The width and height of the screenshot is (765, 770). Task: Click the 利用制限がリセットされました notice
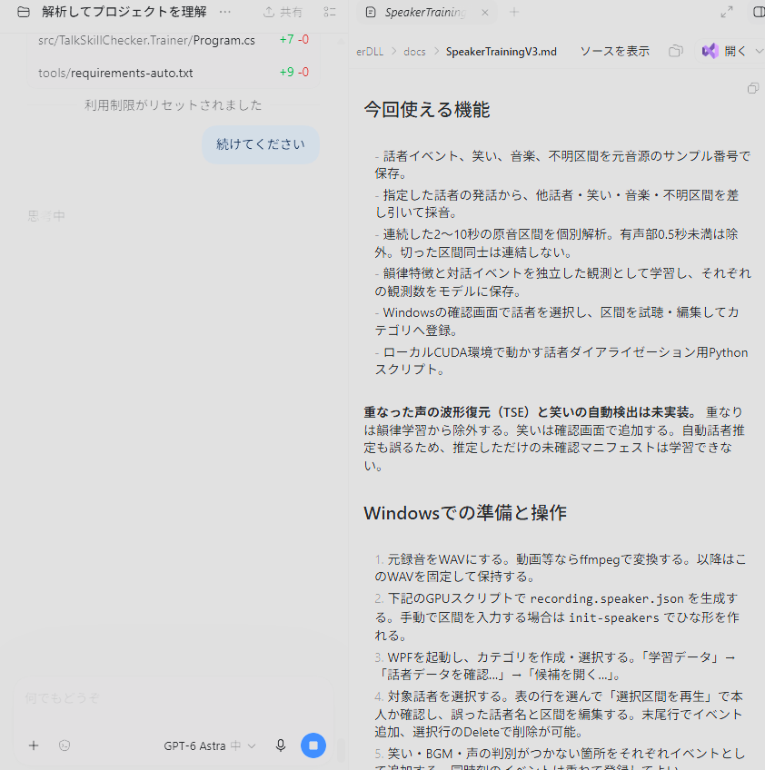[173, 105]
